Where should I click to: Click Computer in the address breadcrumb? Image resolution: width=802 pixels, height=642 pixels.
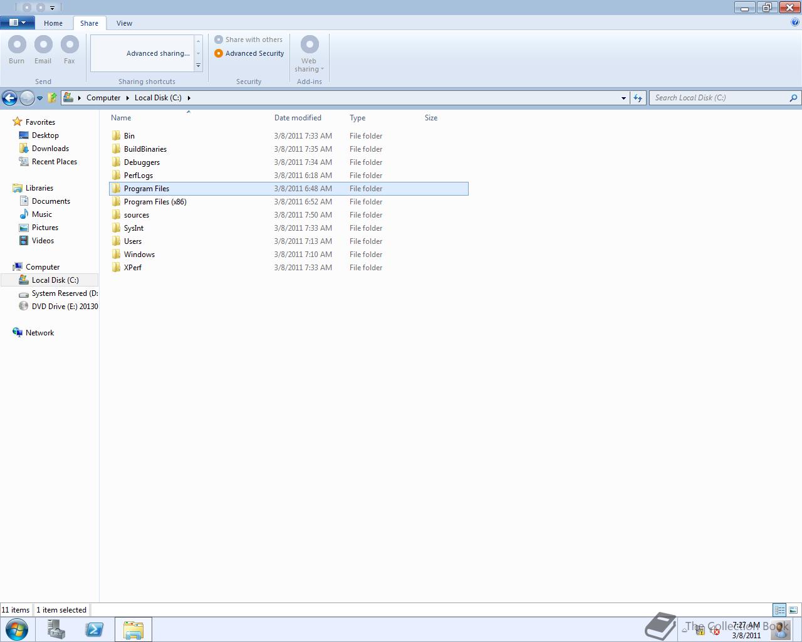pyautogui.click(x=103, y=98)
